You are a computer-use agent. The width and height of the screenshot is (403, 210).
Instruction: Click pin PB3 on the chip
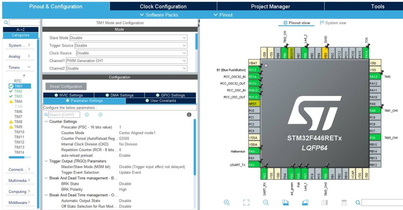point(325,53)
